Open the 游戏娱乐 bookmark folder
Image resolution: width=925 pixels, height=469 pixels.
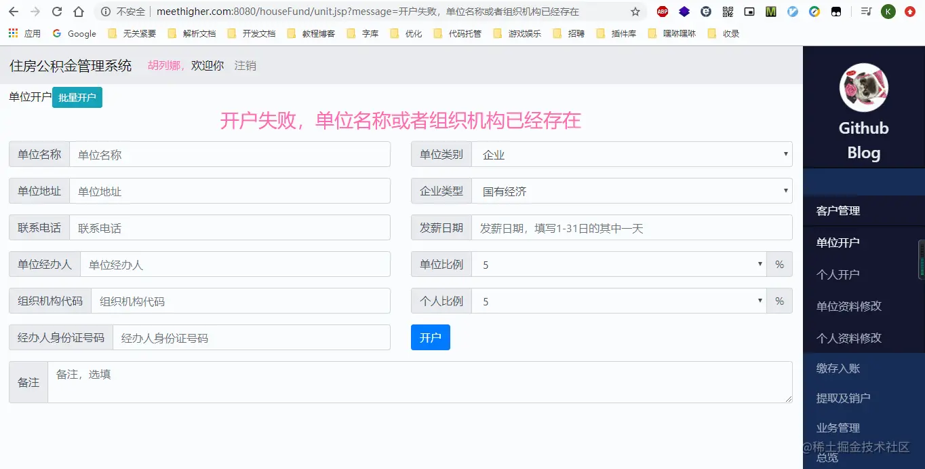click(517, 33)
